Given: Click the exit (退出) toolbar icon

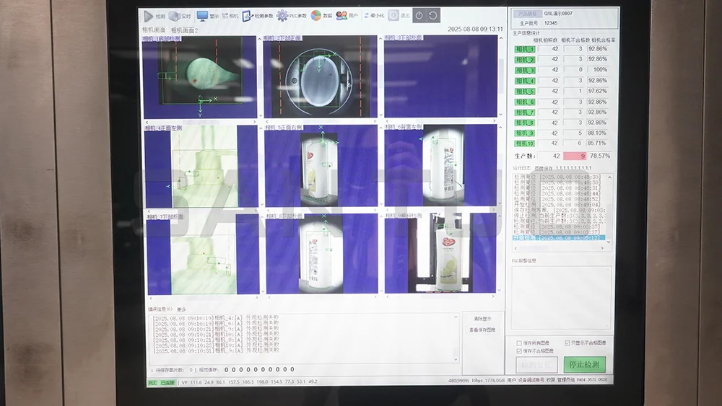Looking at the screenshot, I should tap(393, 15).
